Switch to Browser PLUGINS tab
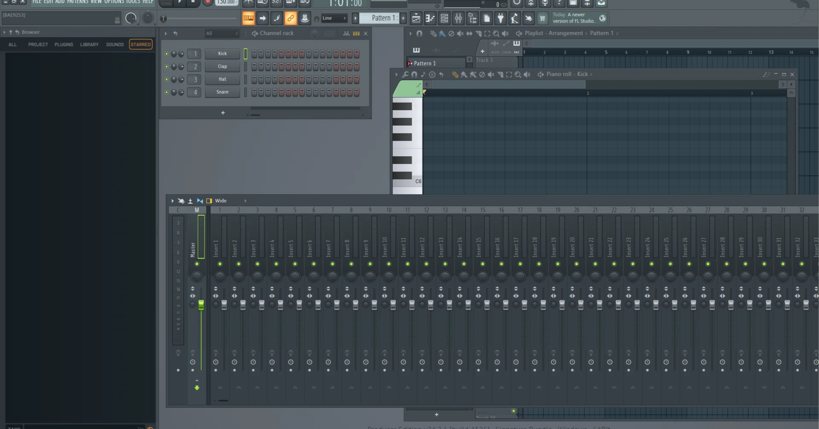The width and height of the screenshot is (819, 429). (64, 44)
